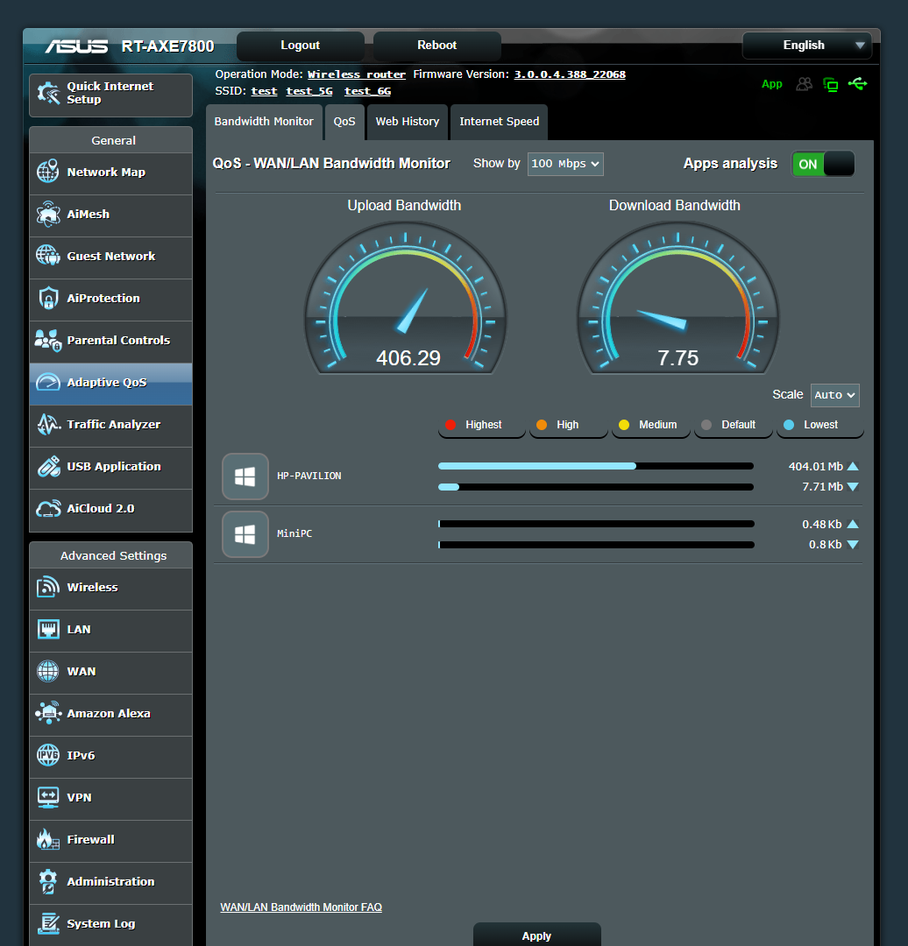Click the Logout button

click(300, 46)
